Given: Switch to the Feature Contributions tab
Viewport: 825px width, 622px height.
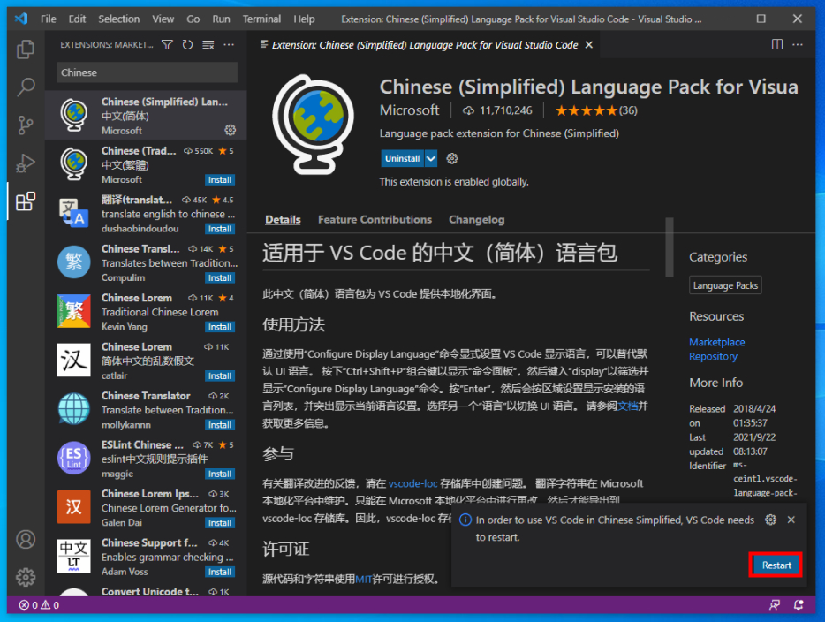Looking at the screenshot, I should (375, 219).
